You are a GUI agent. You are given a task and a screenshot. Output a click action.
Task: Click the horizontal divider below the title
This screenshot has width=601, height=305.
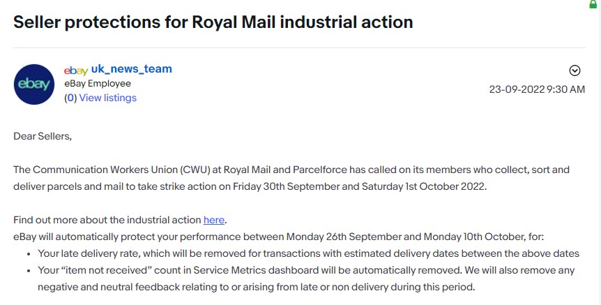[x=299, y=48]
